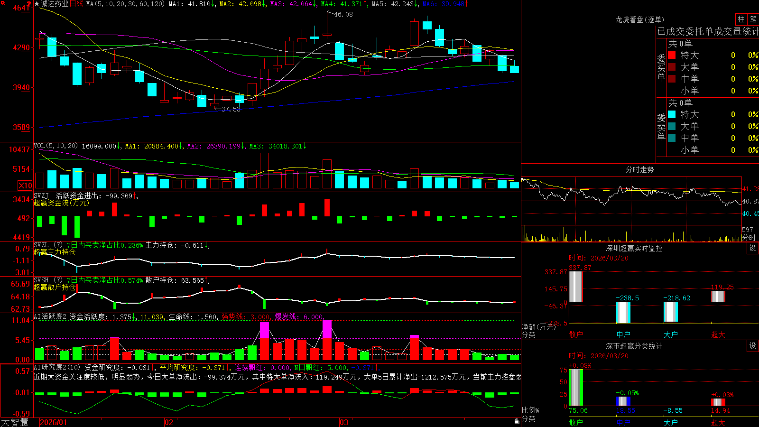Click the 02 month marker on timeline
The image size is (759, 427).
tap(169, 422)
